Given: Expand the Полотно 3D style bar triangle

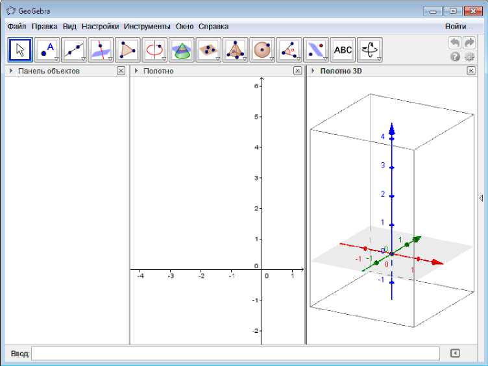Looking at the screenshot, I should pyautogui.click(x=313, y=71).
